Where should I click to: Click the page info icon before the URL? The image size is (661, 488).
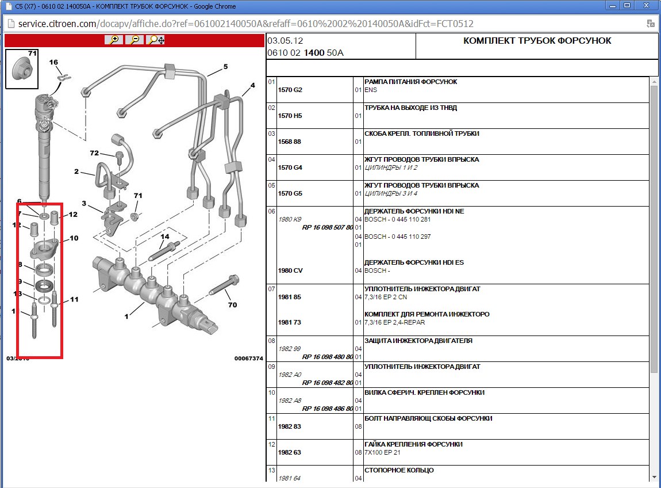11,24
